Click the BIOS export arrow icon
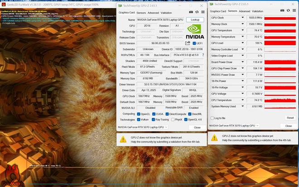This screenshot has height=187, width=299. click(188, 43)
